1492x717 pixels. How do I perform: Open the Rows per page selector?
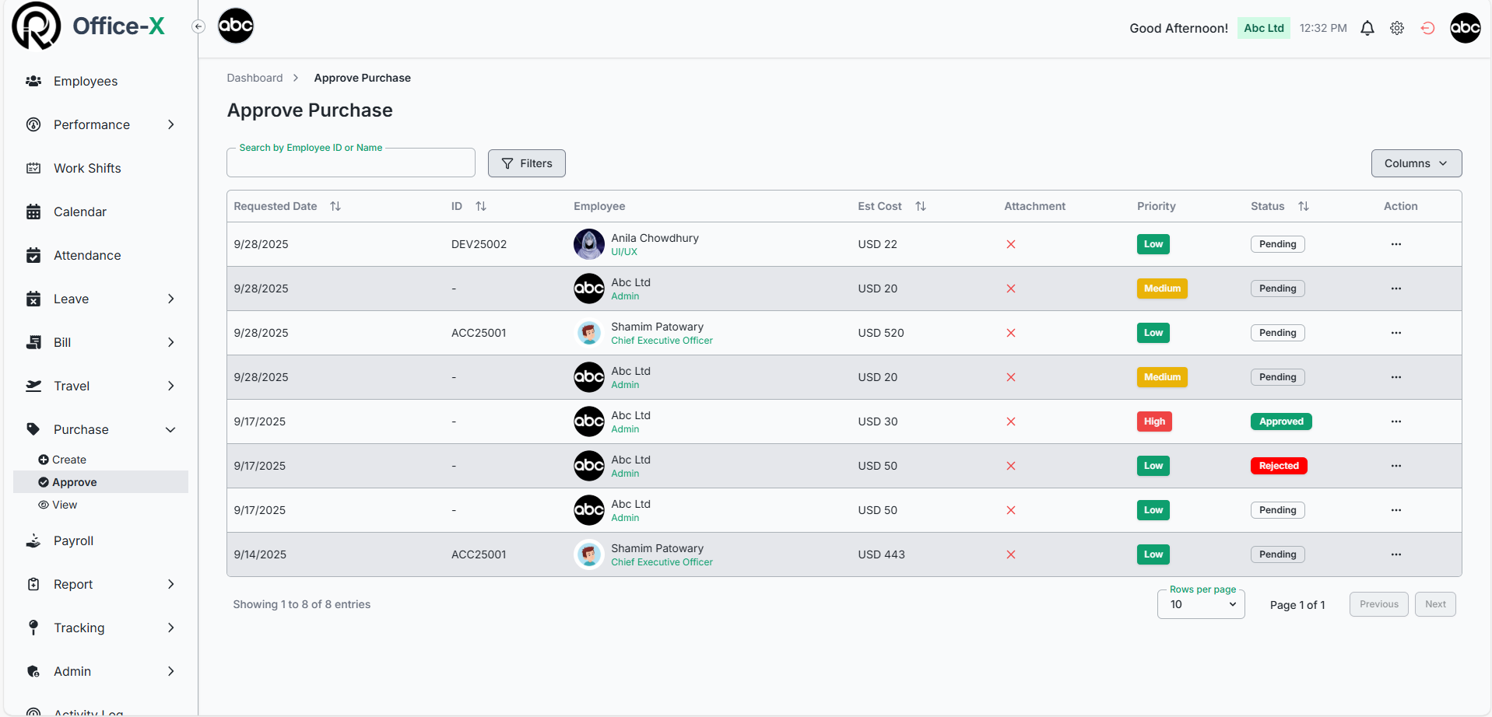1201,604
